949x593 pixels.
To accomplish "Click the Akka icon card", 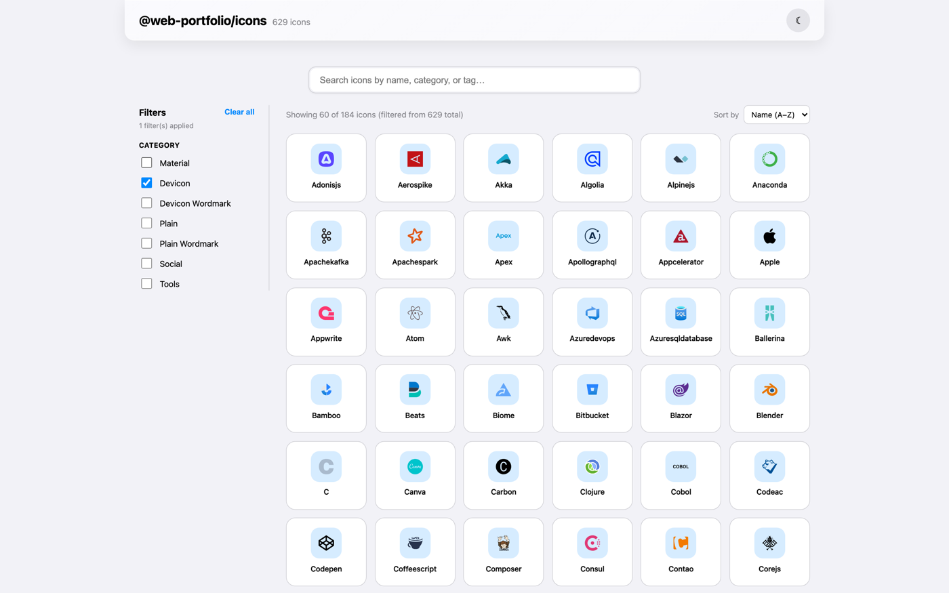I will [504, 168].
